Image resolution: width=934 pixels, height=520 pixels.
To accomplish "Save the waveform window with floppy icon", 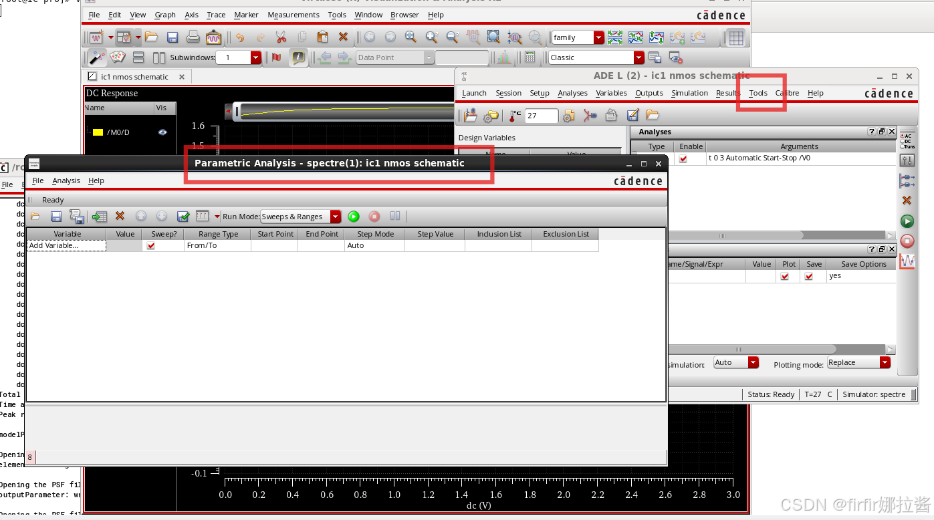I will [x=172, y=37].
